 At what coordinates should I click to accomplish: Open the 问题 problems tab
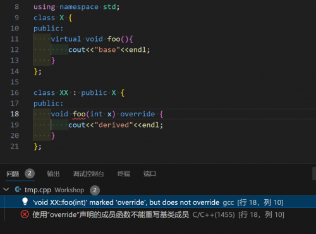point(13,174)
